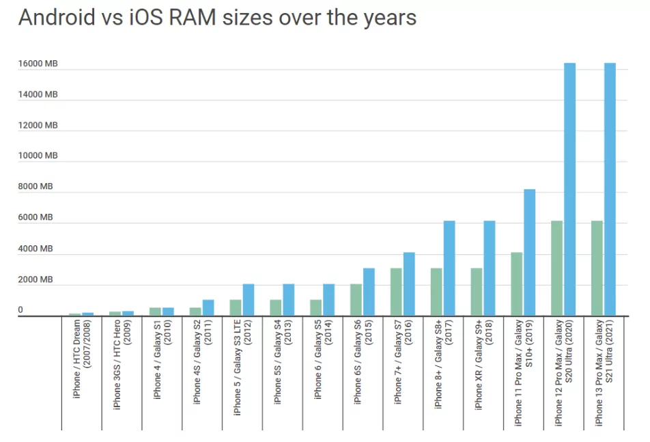The height and width of the screenshot is (442, 650).
Task: Click the 'iPhone 6S / Galaxy S6 (2015)' label
Action: point(363,361)
